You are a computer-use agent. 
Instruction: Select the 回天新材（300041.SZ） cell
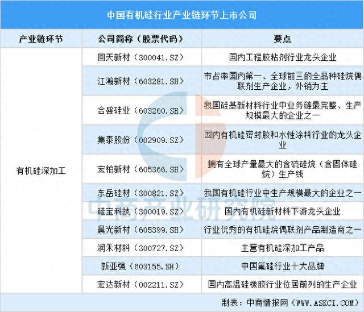pyautogui.click(x=141, y=57)
